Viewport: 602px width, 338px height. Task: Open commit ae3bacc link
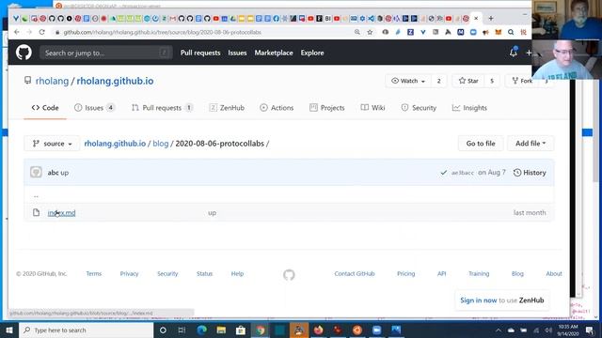point(462,173)
